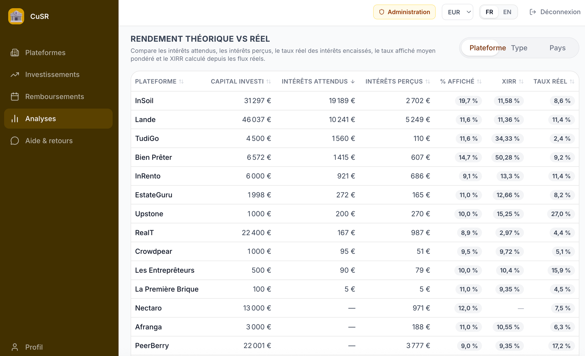This screenshot has height=356, width=585.
Task: Click the logout arrow icon by Déconnexion
Action: click(x=533, y=12)
